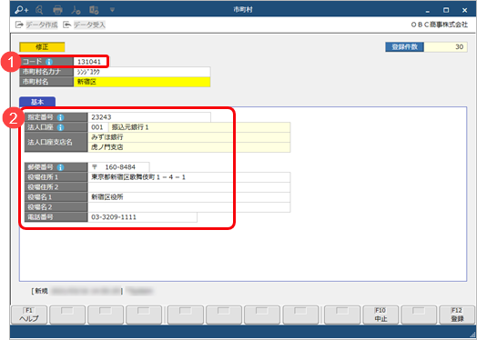Click データ作成 toolbar button
This screenshot has width=477, height=340.
click(36, 25)
